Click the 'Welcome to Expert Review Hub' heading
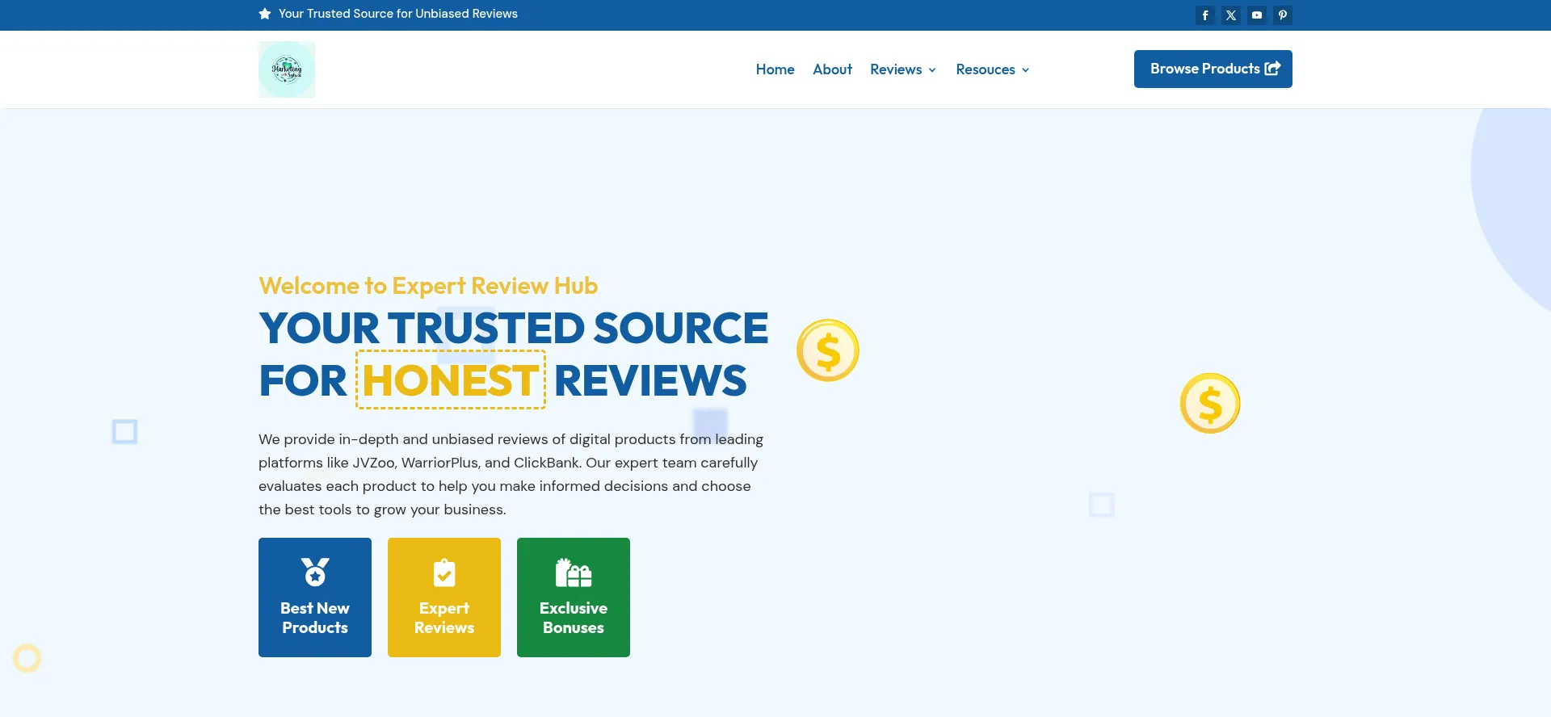The height and width of the screenshot is (717, 1551). tap(428, 286)
